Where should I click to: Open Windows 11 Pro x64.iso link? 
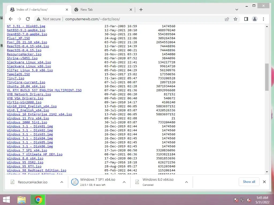28,118
